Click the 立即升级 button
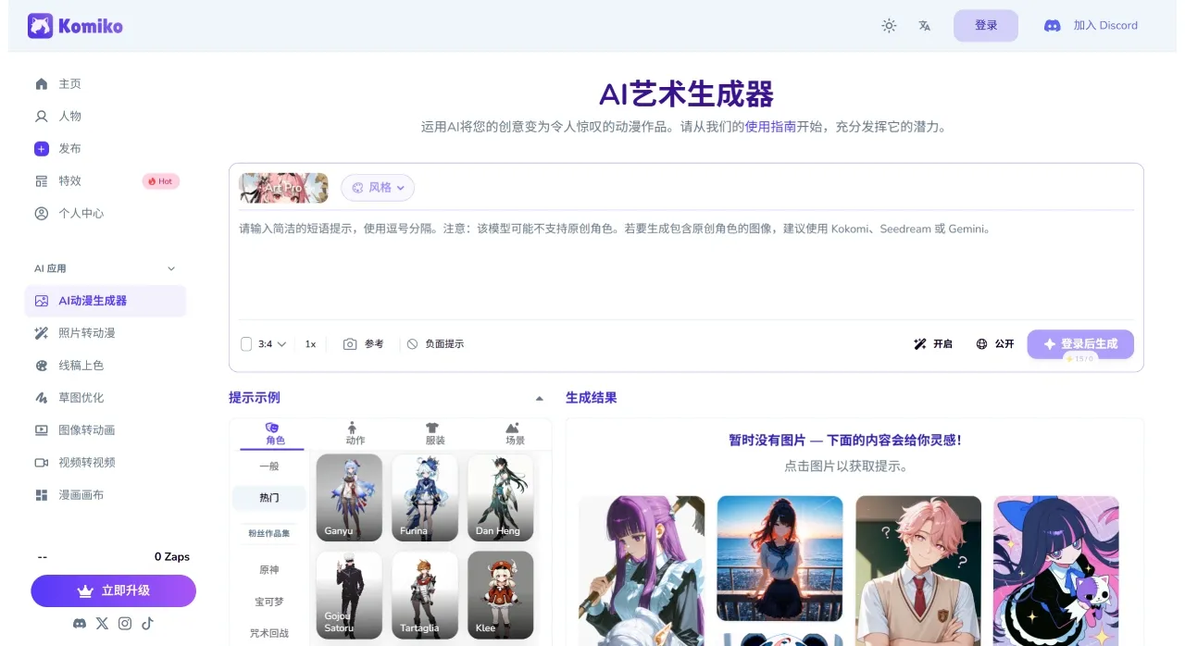Viewport: 1185px width, 646px height. (113, 590)
